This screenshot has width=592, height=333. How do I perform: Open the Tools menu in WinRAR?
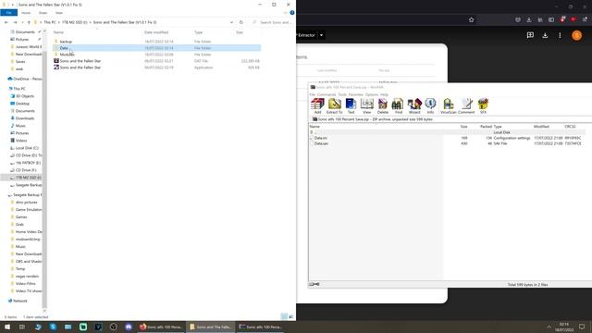click(x=342, y=94)
